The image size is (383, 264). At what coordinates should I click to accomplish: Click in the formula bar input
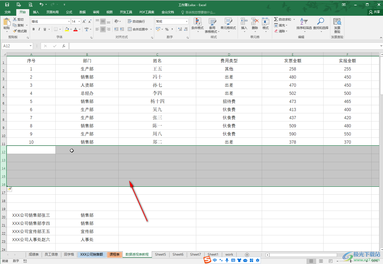coord(225,46)
